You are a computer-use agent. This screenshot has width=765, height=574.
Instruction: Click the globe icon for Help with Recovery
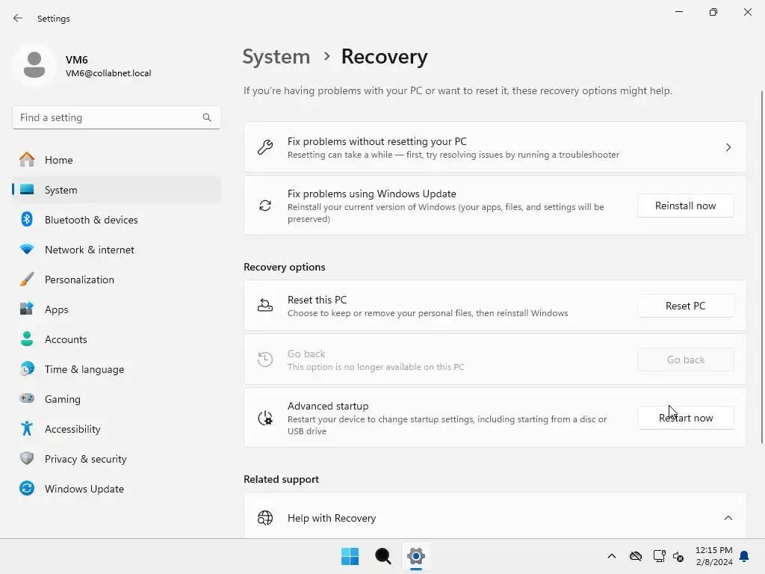265,518
